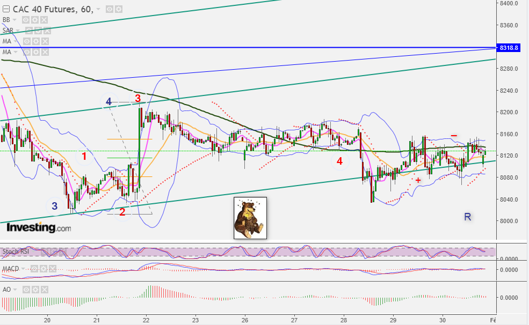Image resolution: width=529 pixels, height=325 pixels.
Task: Click price level 8000.0 on axis
Action: pos(509,221)
